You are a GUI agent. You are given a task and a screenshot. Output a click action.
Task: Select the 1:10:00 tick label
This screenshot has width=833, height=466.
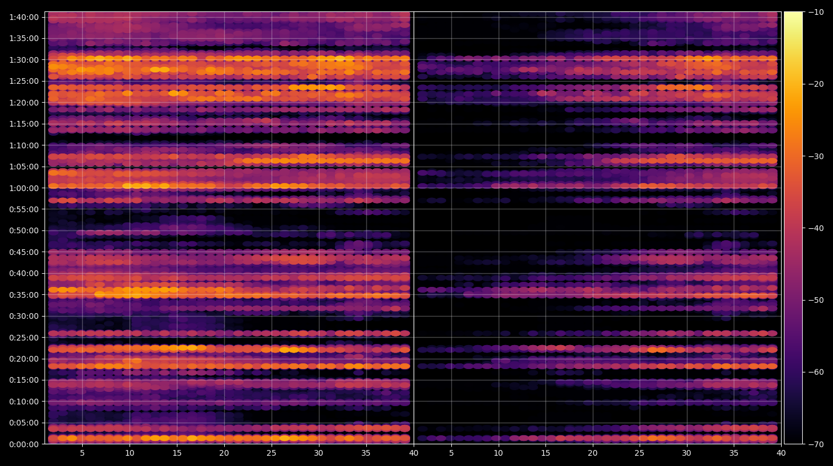pyautogui.click(x=24, y=145)
